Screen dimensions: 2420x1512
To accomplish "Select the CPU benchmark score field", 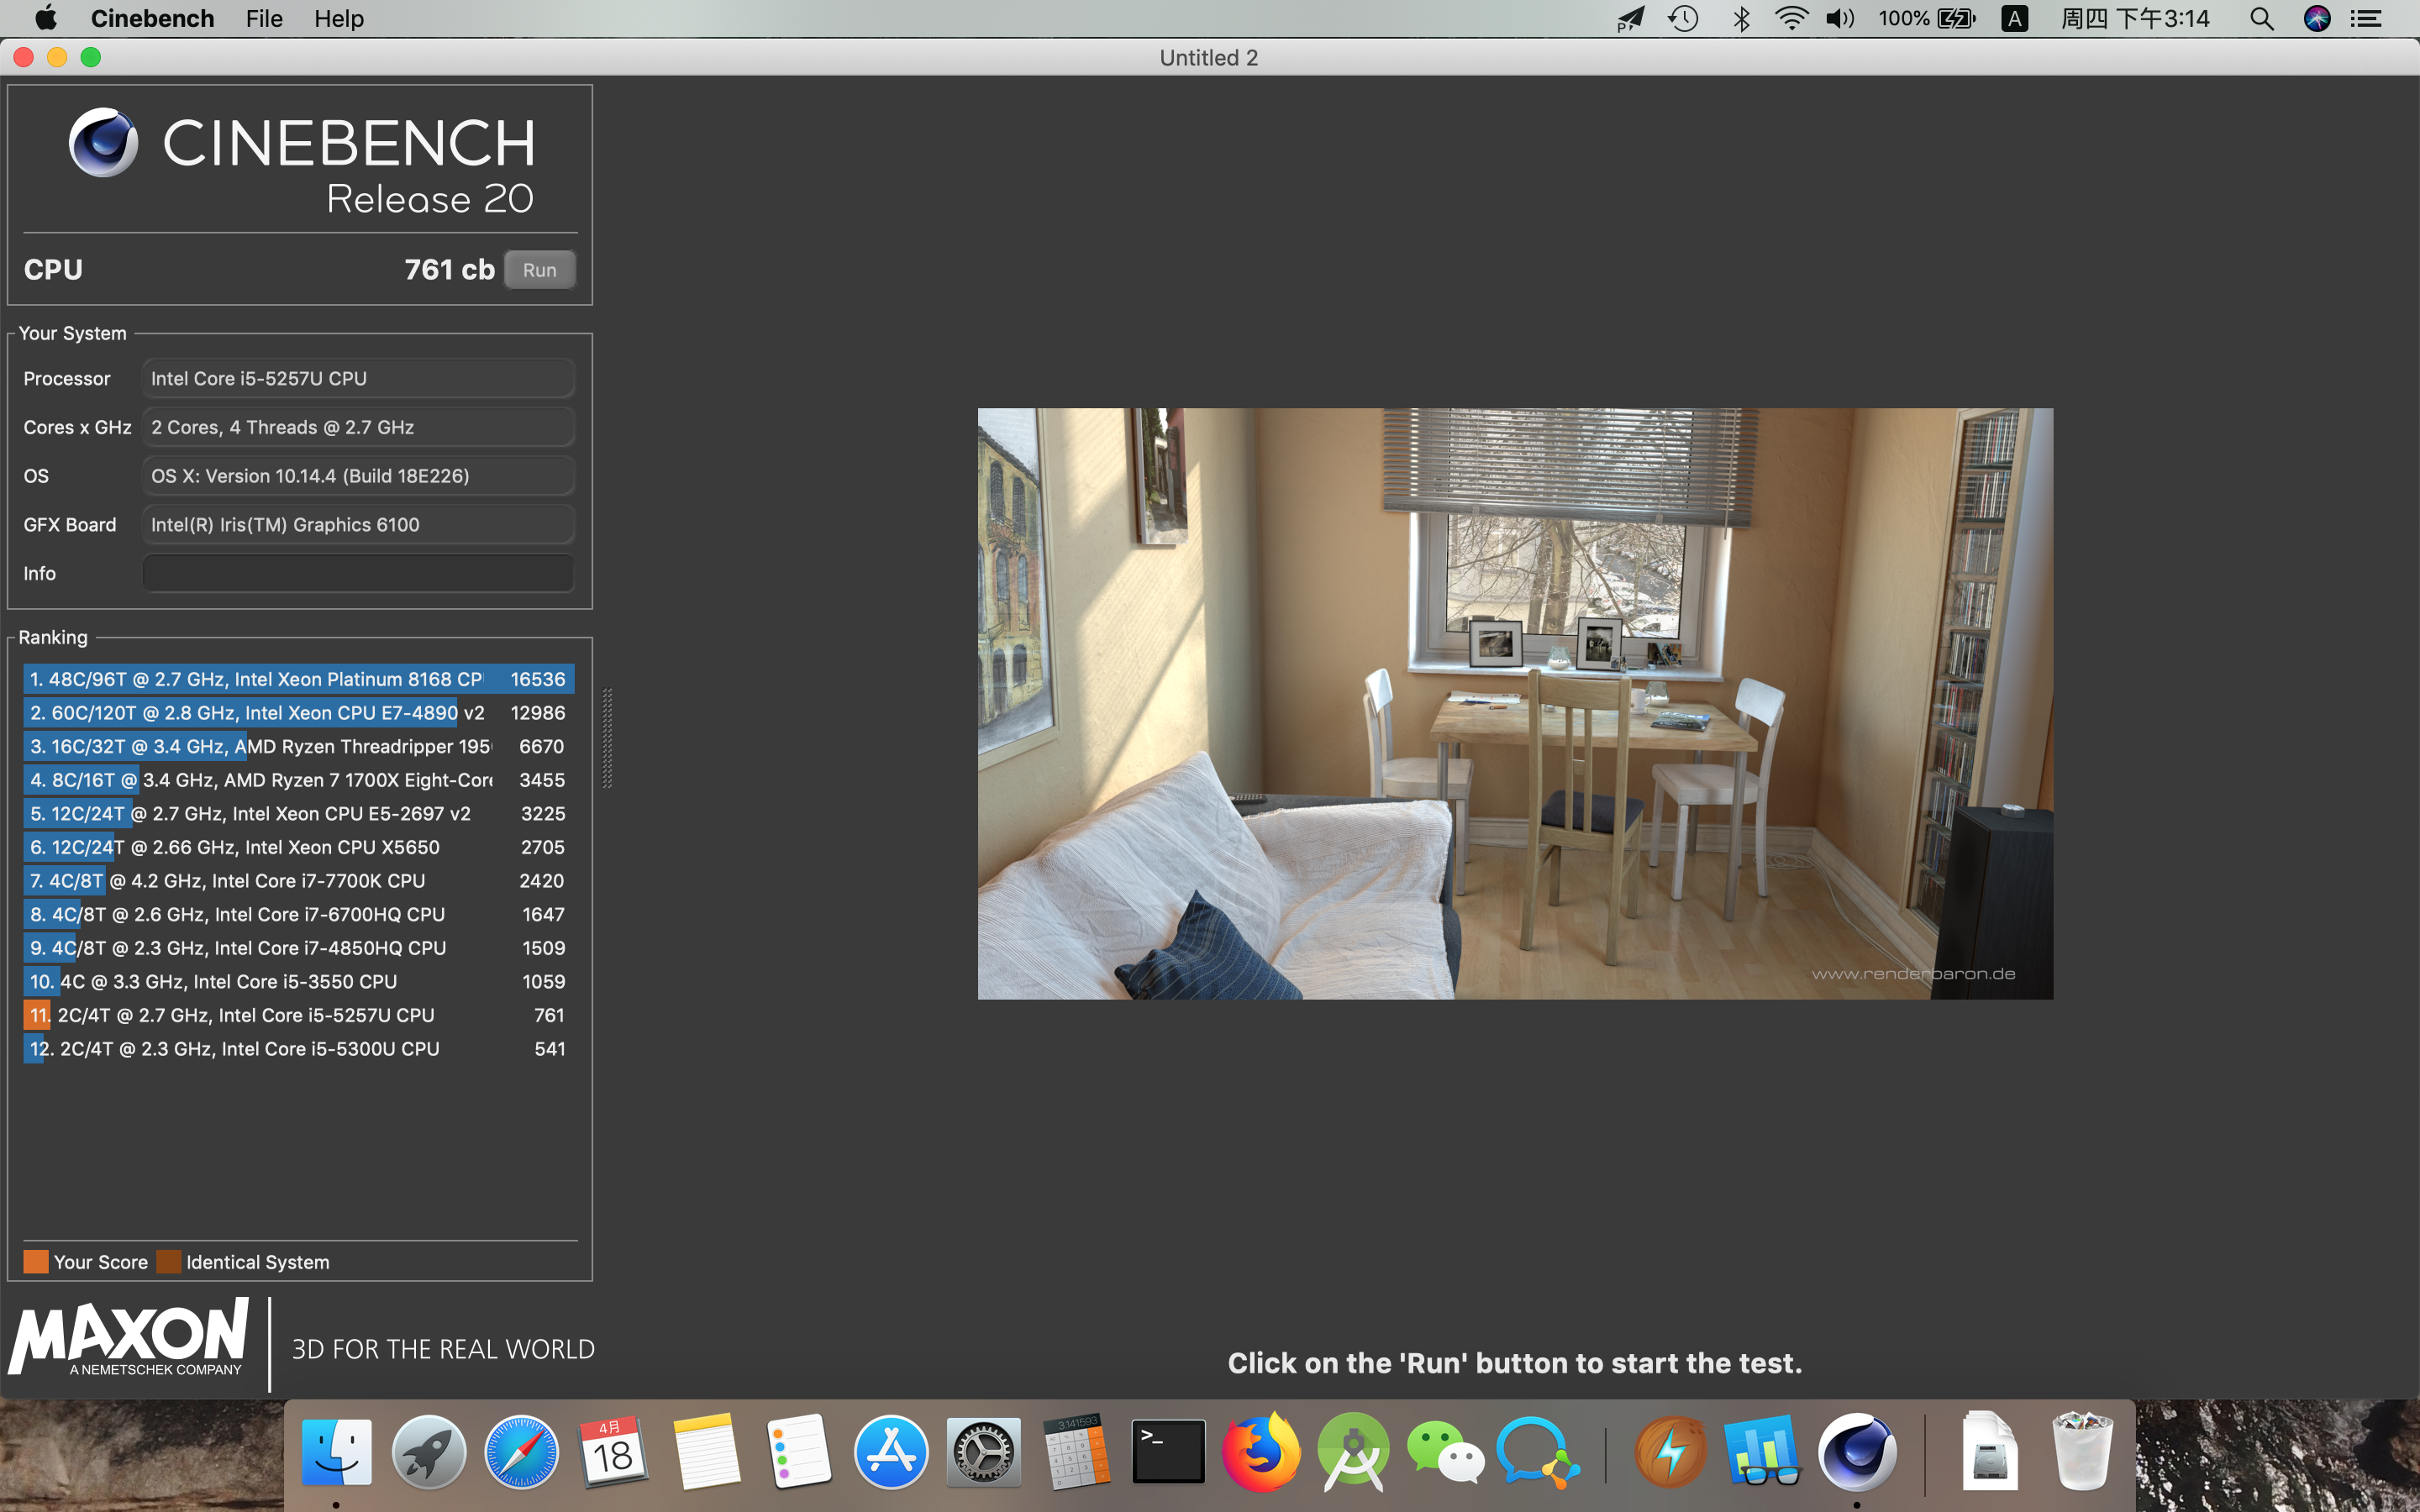I will (443, 268).
